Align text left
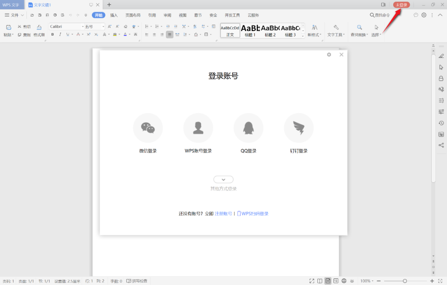Screen dimensions: 447x285 click(x=147, y=34)
